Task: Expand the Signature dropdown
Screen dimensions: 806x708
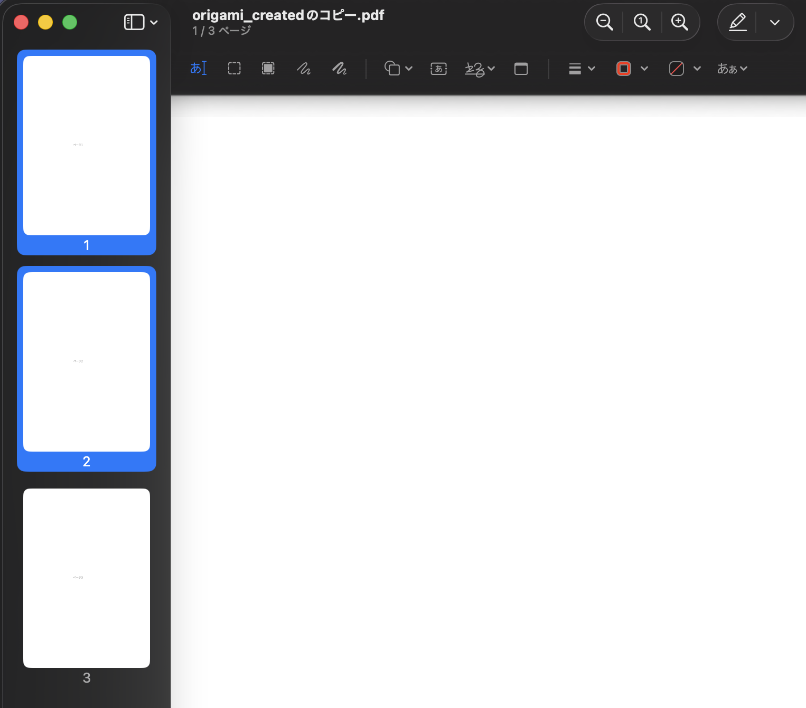Action: click(x=480, y=69)
